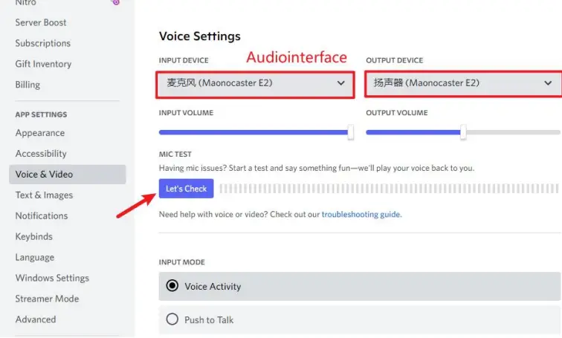The width and height of the screenshot is (562, 338).
Task: Open Notifications settings
Action: click(x=42, y=216)
